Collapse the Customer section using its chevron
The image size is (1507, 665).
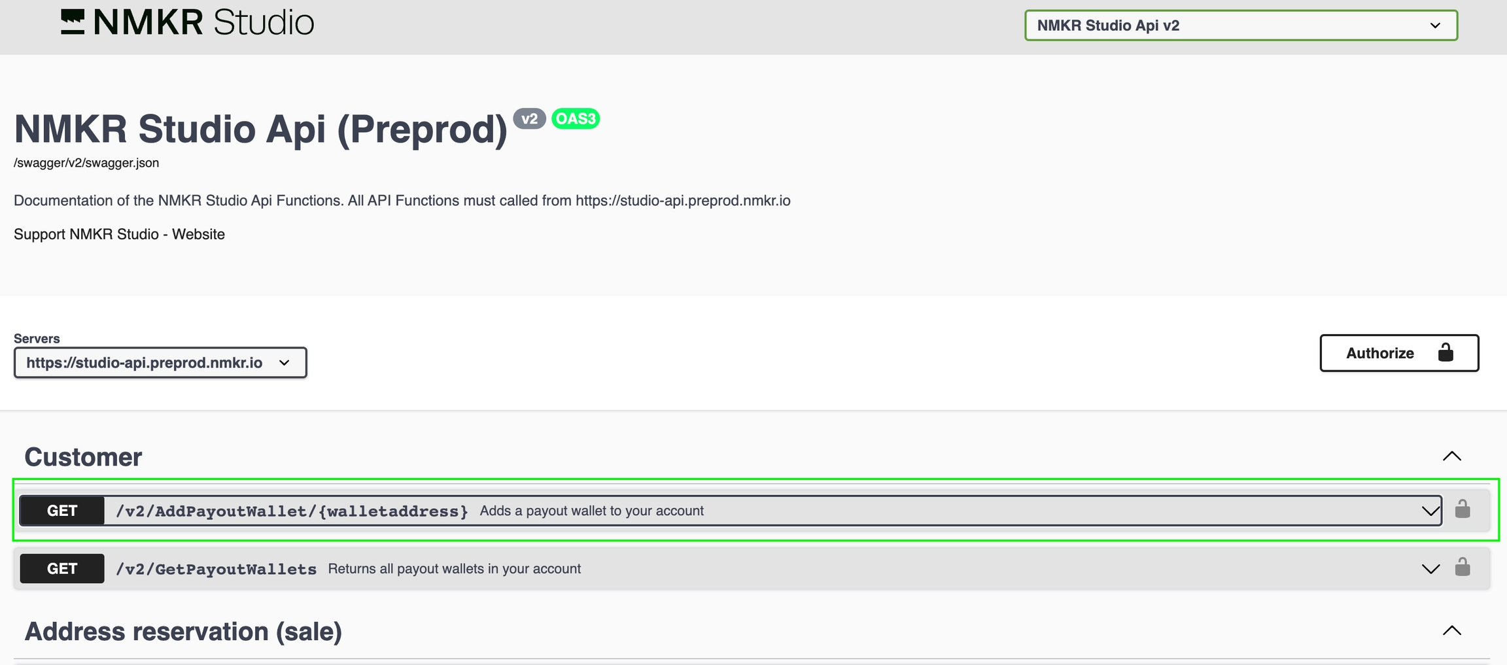coord(1451,456)
